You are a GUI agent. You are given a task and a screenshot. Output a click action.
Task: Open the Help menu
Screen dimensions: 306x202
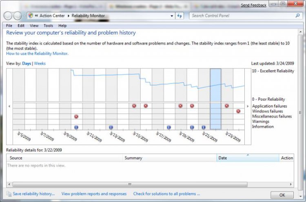pos(62,26)
